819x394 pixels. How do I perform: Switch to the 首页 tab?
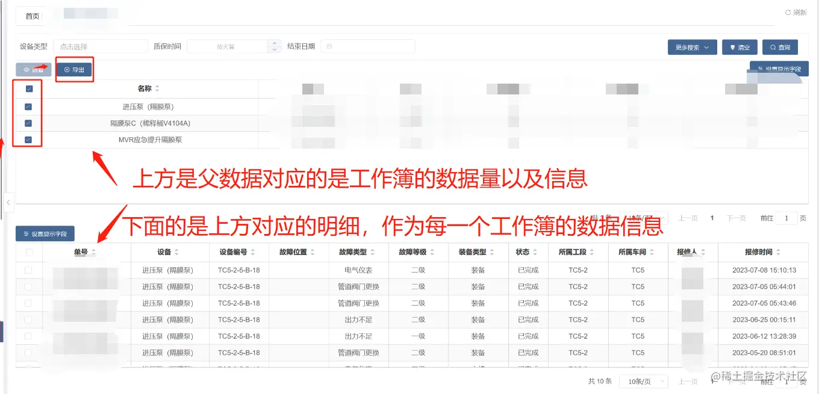[31, 16]
